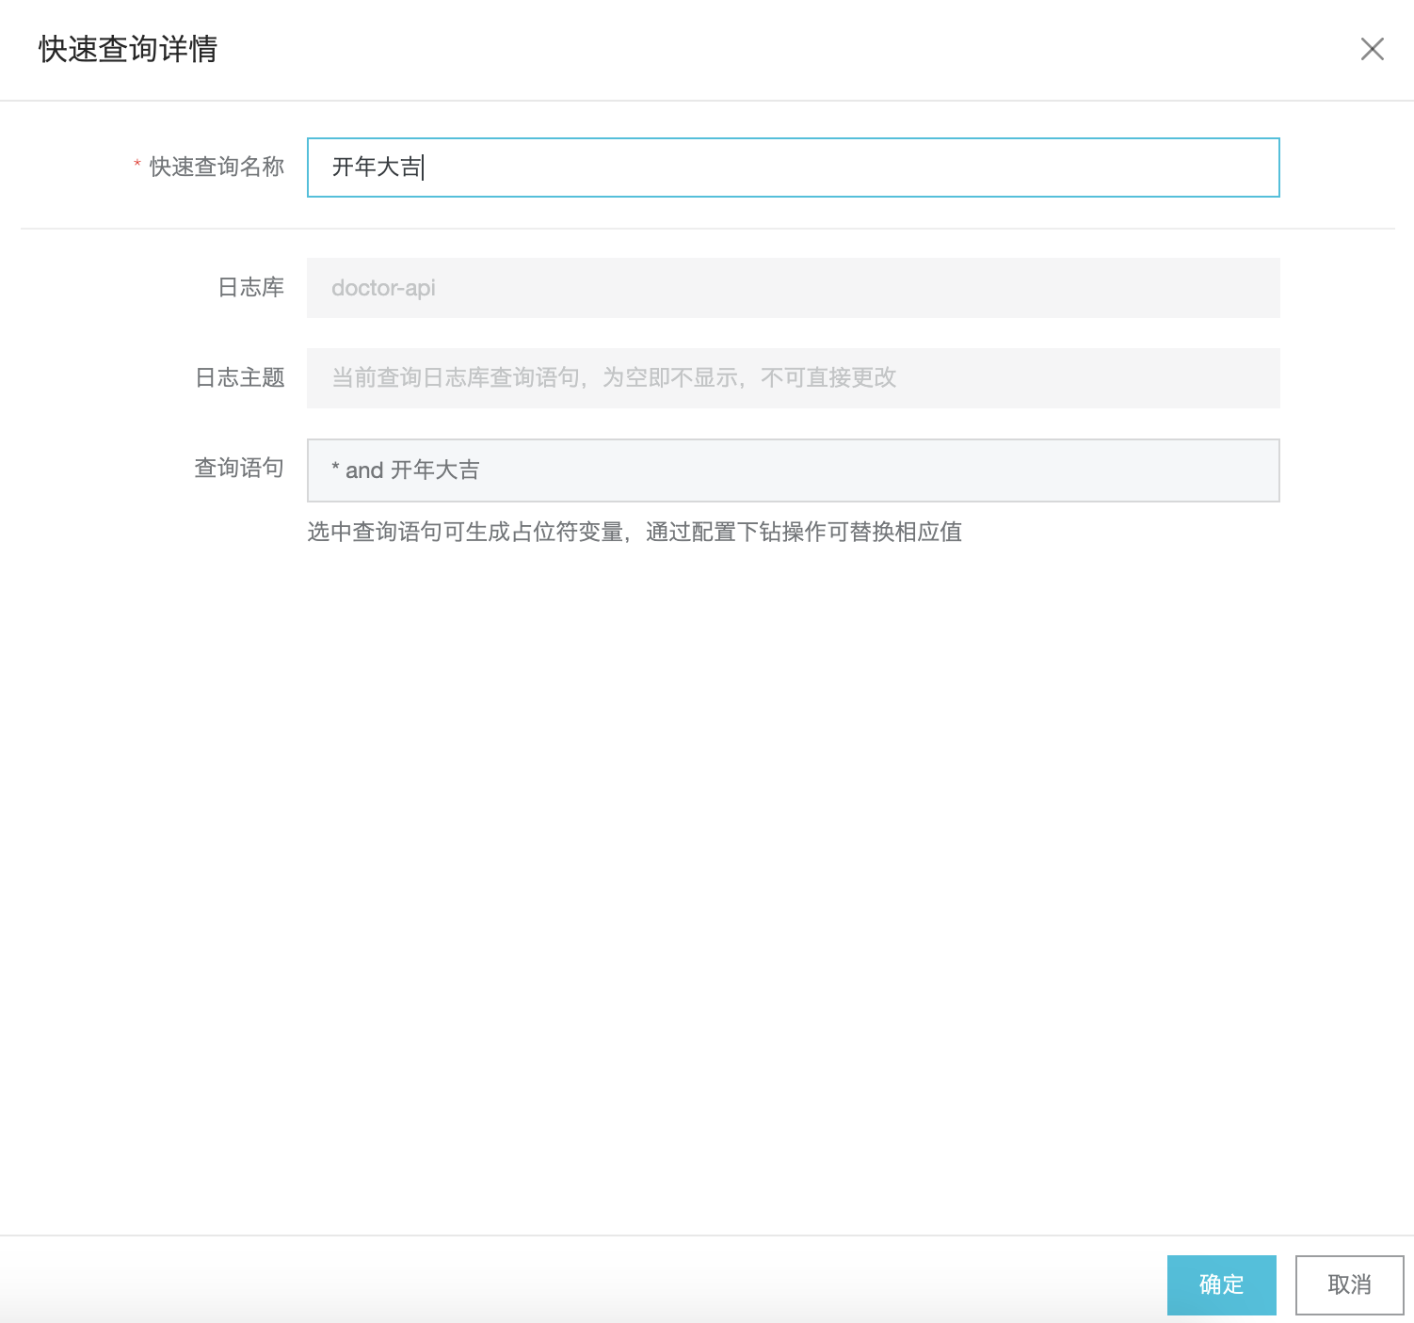Click the greyed-out 日志主题 field
1414x1323 pixels.
tap(793, 378)
